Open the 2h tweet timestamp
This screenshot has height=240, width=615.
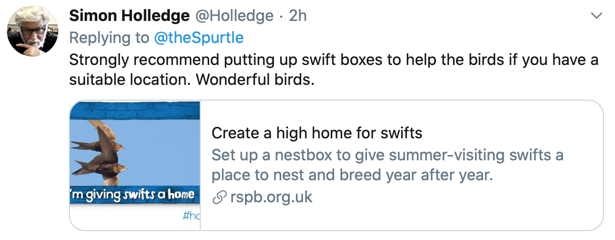[298, 16]
